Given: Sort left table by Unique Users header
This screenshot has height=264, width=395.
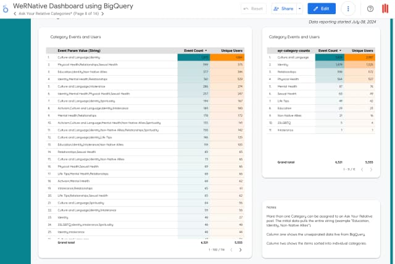Looking at the screenshot, I should (231, 51).
